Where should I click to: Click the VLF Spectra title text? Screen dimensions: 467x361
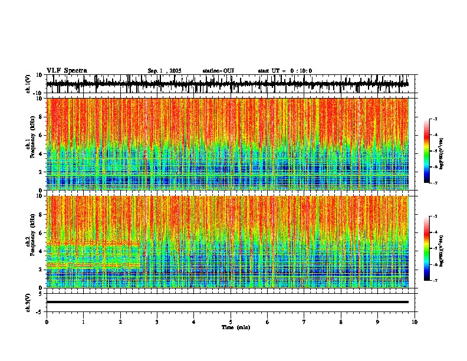[x=67, y=71]
